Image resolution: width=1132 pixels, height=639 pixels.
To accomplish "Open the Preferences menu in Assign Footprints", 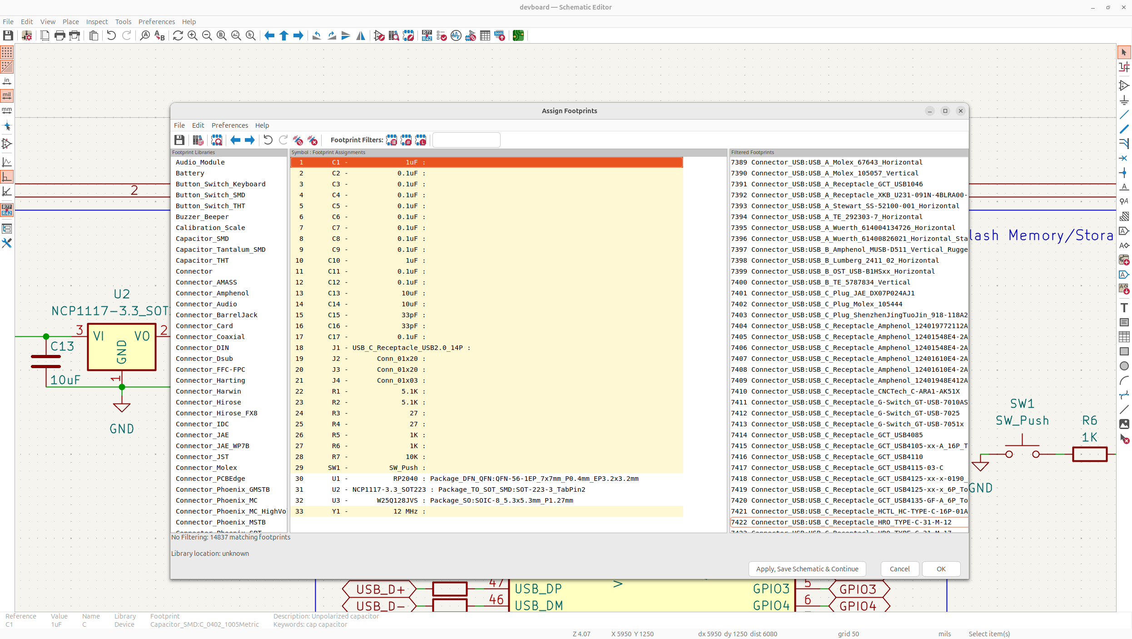I will click(x=229, y=125).
